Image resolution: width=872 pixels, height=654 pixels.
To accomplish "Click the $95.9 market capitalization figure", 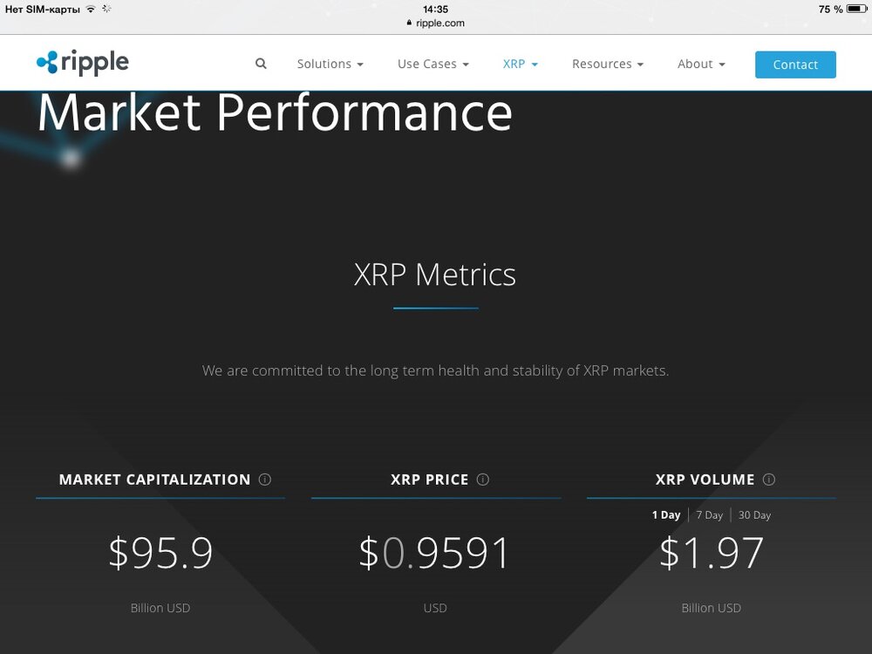I will tap(160, 554).
